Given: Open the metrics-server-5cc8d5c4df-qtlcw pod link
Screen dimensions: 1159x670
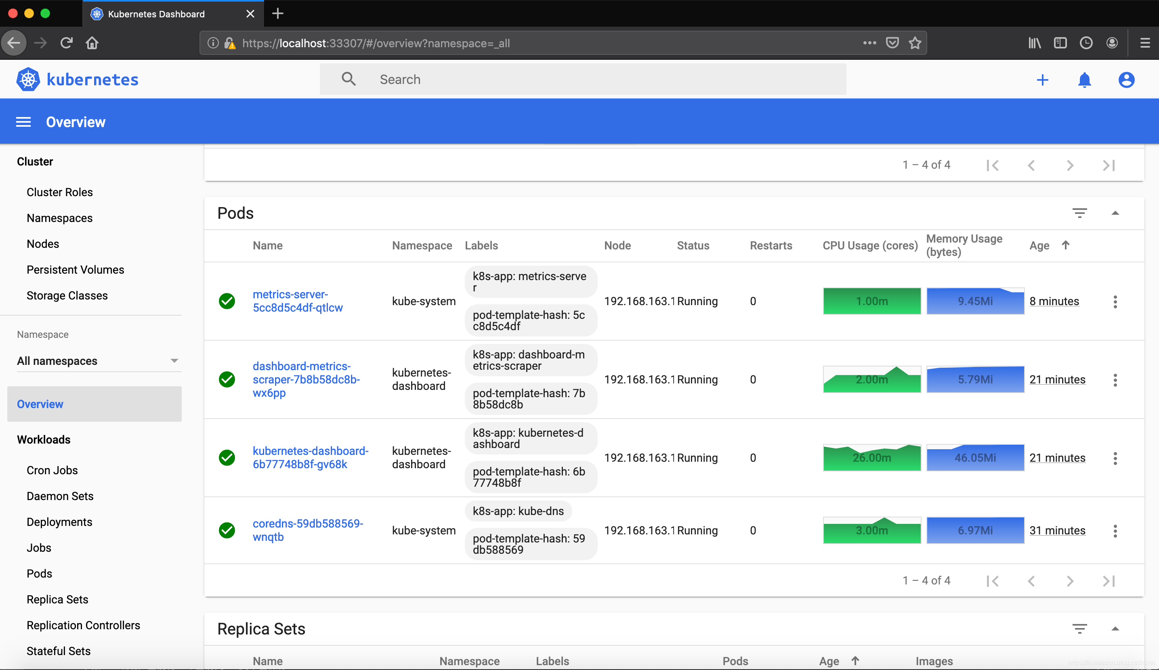Looking at the screenshot, I should [x=298, y=301].
